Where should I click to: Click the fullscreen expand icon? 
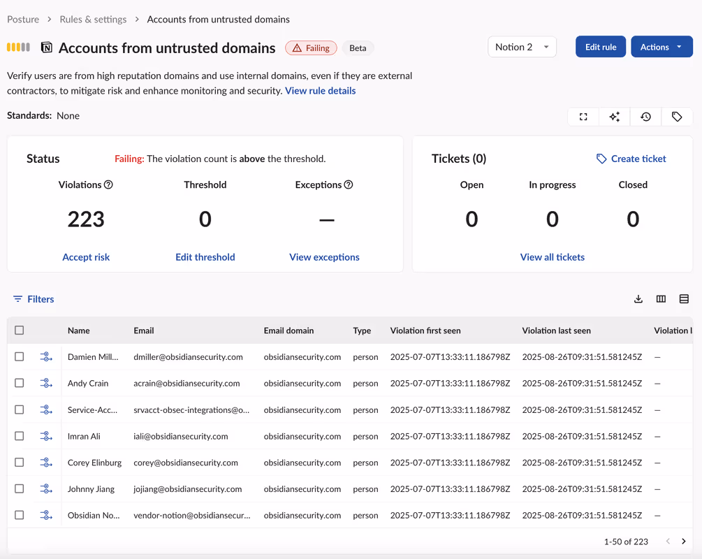[x=583, y=117]
